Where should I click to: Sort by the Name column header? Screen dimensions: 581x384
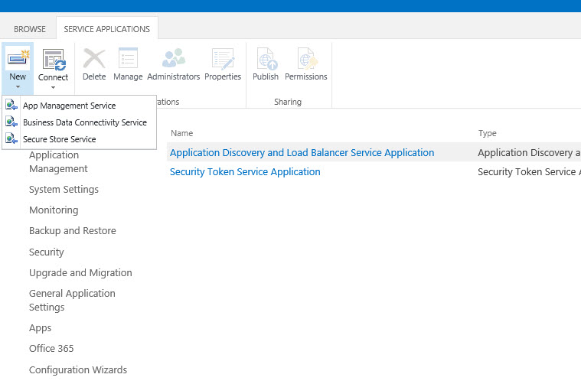click(181, 133)
